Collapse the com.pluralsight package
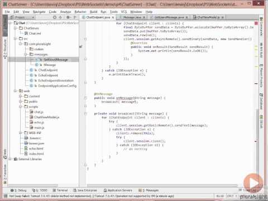Viewport: 268px width, 201px height. pos(21,44)
